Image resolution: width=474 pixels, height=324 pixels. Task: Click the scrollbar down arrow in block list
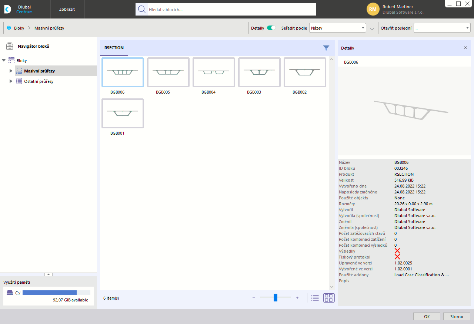(x=331, y=287)
